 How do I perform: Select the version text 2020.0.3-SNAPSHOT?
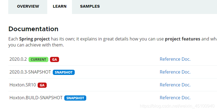tap(30, 72)
